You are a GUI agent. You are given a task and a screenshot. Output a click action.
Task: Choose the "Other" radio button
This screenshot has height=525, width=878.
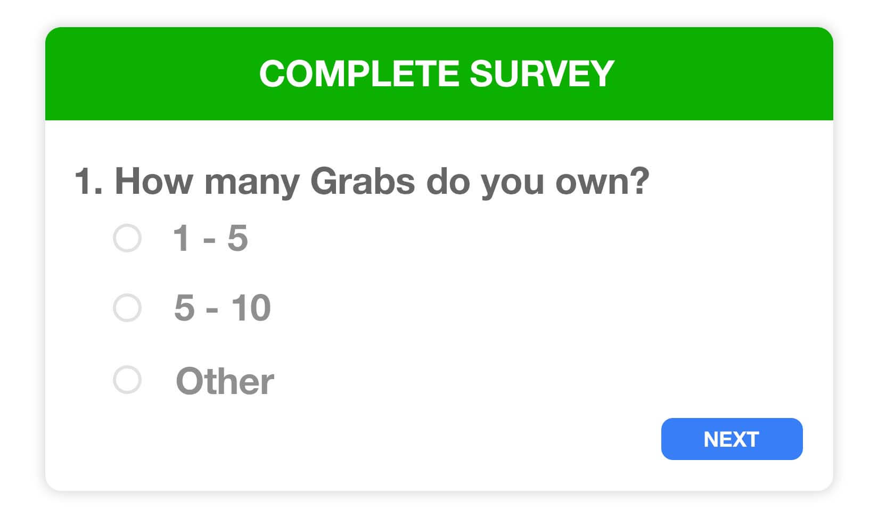127,380
